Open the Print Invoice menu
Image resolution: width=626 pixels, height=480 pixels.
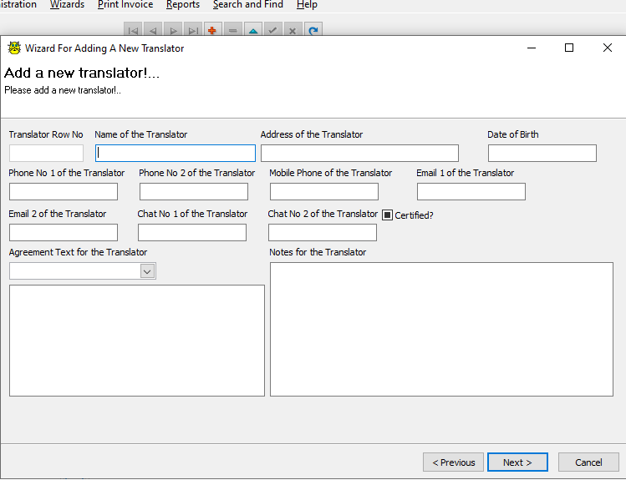point(125,4)
